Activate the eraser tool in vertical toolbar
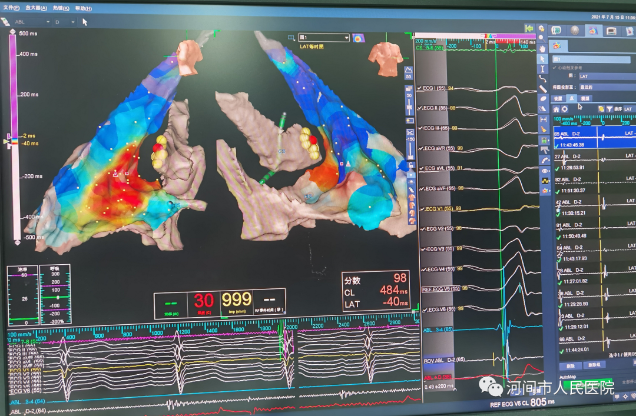The height and width of the screenshot is (416, 636). tap(543, 109)
